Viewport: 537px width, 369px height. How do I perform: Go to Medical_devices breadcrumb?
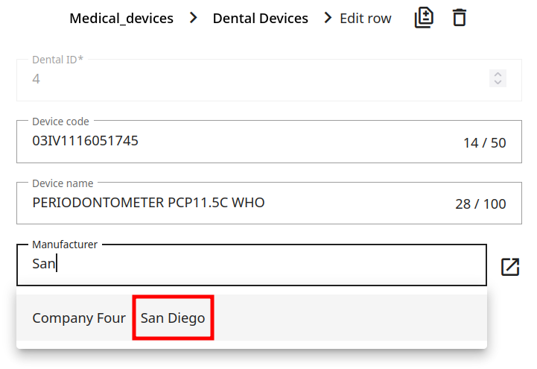[x=121, y=19]
